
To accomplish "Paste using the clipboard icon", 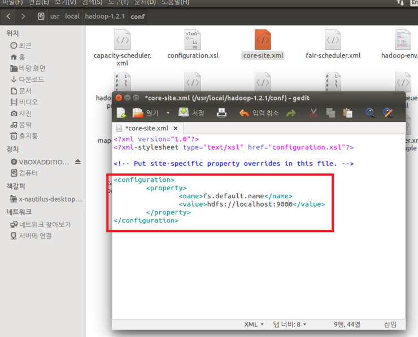I will coord(348,113).
